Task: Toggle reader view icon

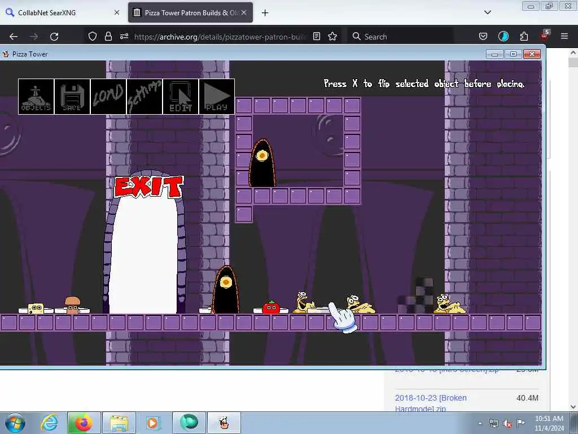Action: click(316, 36)
